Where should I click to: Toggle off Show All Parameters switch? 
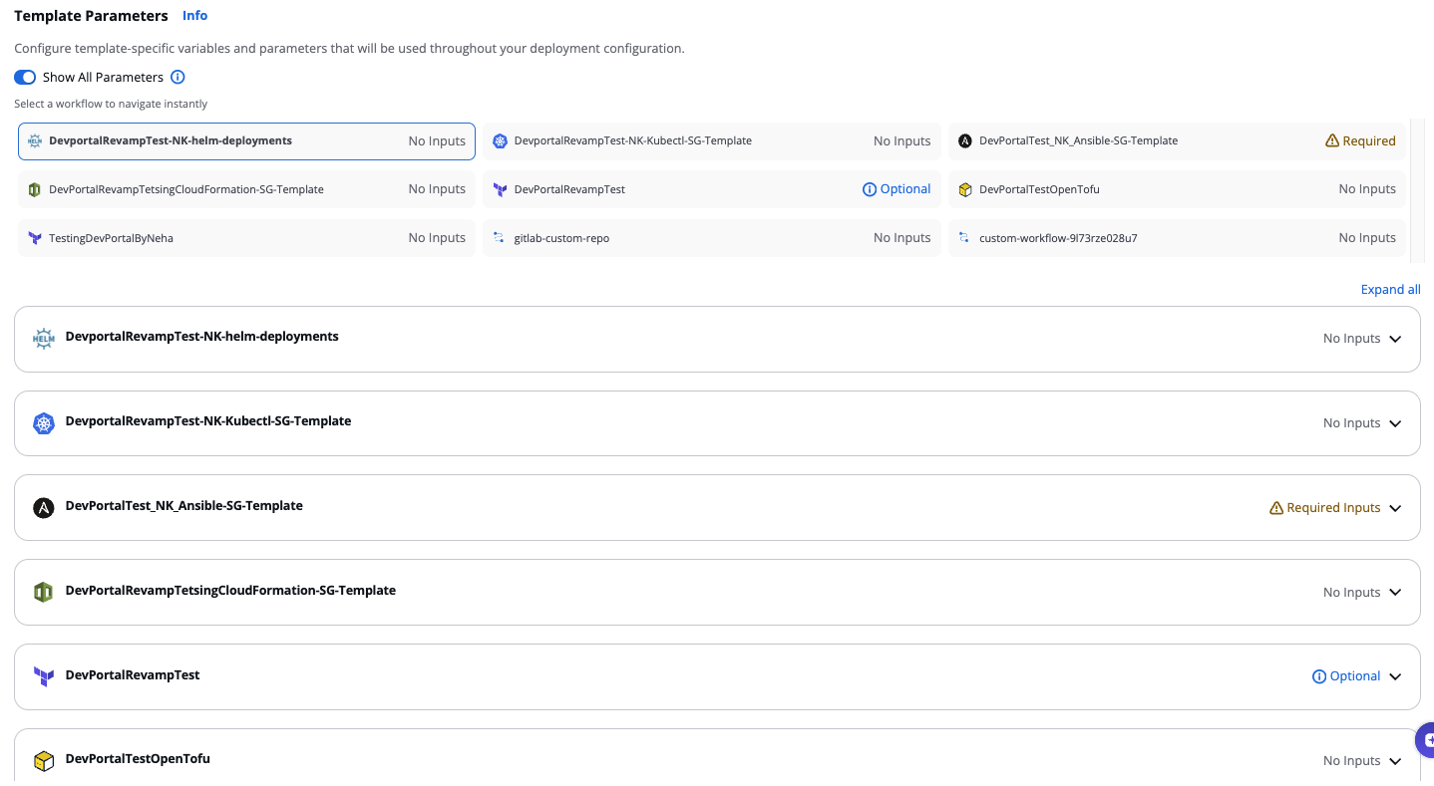point(25,78)
